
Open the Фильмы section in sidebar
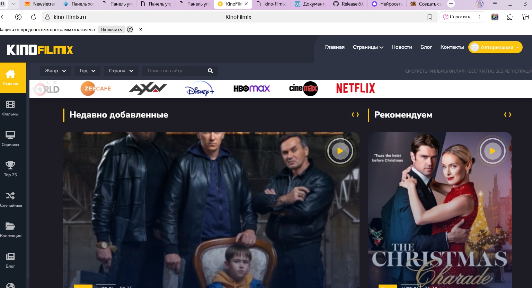tap(10, 108)
